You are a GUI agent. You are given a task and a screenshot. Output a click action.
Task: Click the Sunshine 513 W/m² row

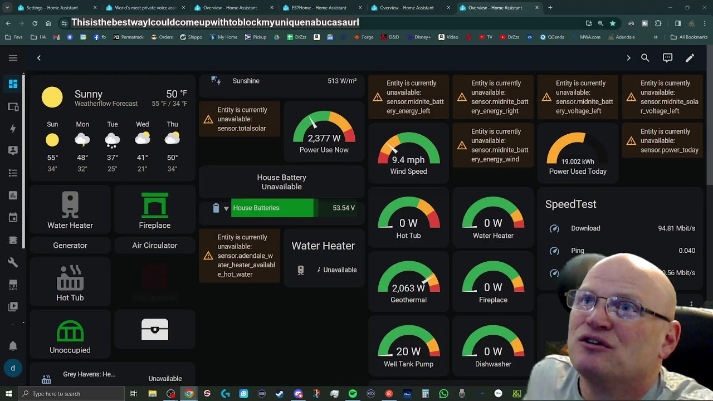coord(282,81)
